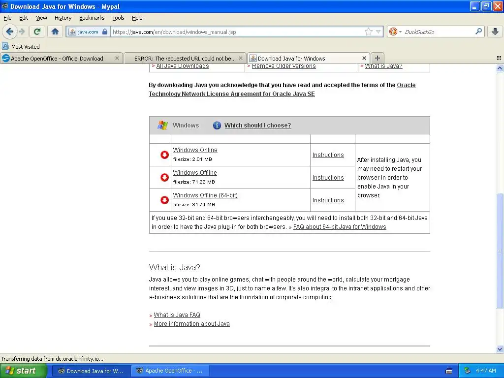Open FAQ about 64-bit Java for Windows
The height and width of the screenshot is (378, 504).
tap(340, 227)
